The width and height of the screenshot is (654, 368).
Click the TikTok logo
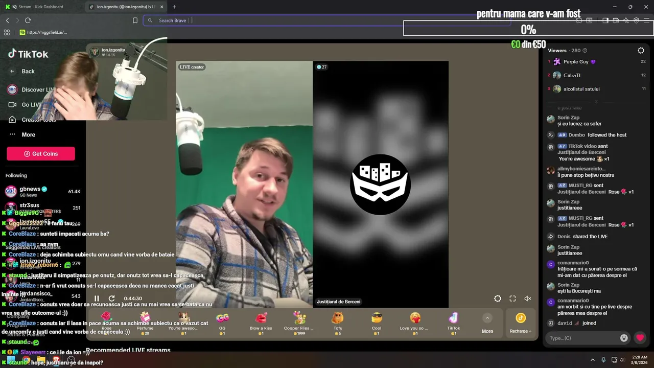28,54
